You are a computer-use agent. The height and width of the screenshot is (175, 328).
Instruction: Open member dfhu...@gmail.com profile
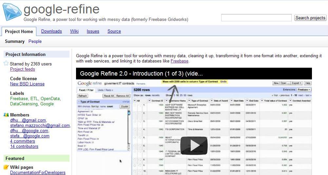tap(28, 120)
